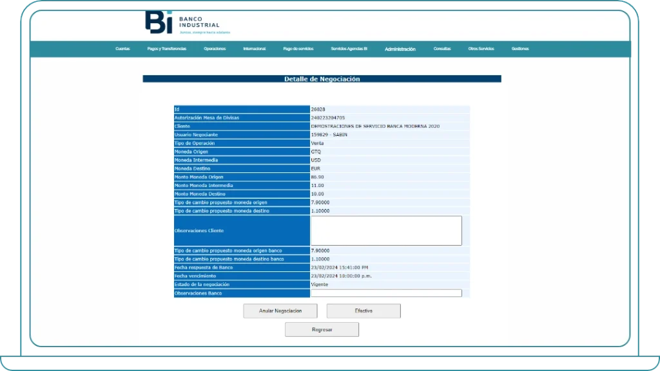Screen dimensions: 660x371
Task: Click the Detalle de Negociación header bar
Action: coord(322,79)
